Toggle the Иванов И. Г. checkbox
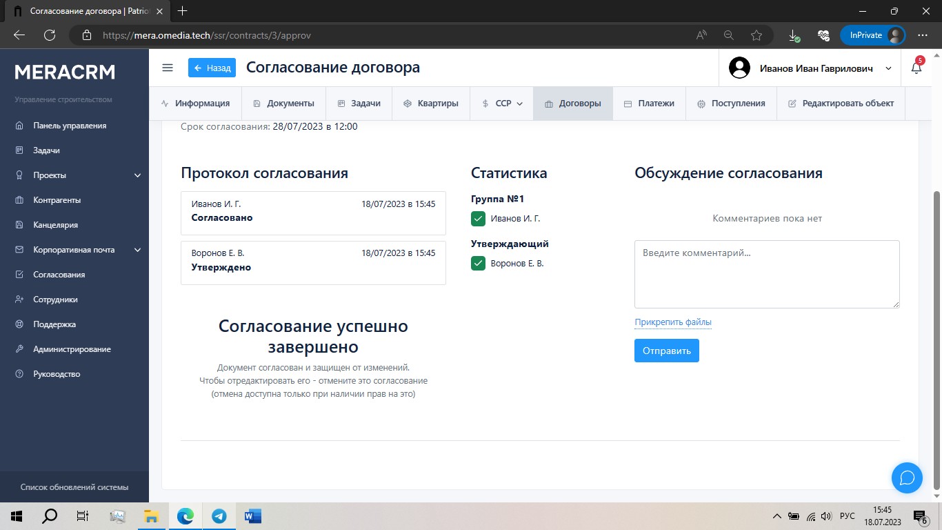This screenshot has width=942, height=530. click(478, 219)
